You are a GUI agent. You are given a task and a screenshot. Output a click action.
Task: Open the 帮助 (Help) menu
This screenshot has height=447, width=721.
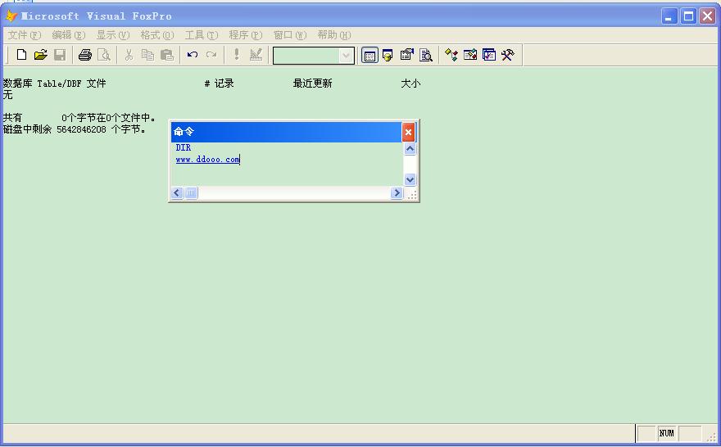[x=333, y=35]
